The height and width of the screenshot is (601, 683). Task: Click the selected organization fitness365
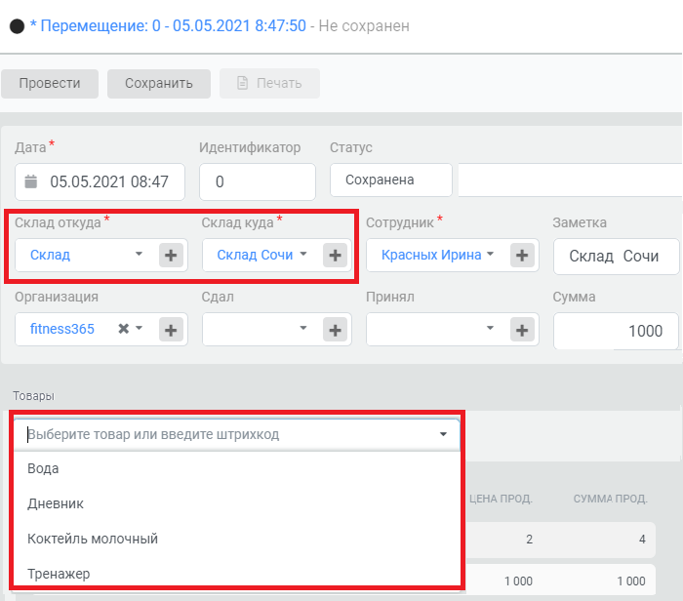click(61, 329)
